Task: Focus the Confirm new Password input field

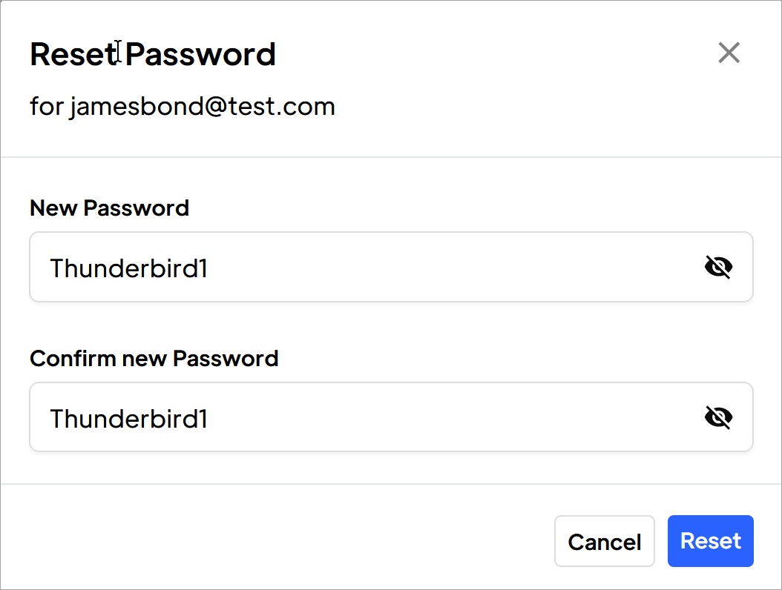Action: [x=391, y=417]
